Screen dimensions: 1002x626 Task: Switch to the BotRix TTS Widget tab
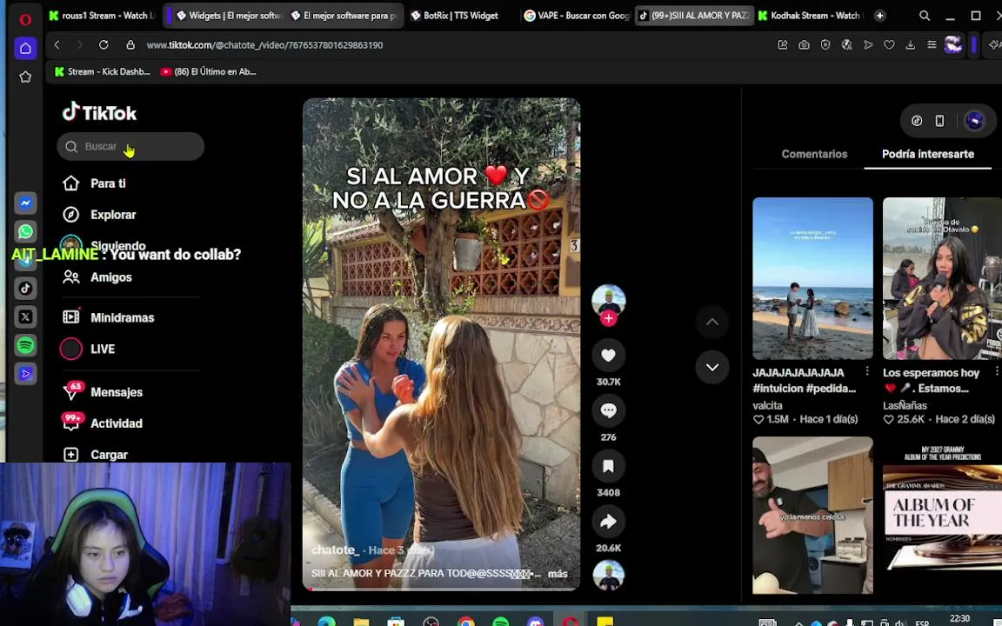pyautogui.click(x=461, y=16)
